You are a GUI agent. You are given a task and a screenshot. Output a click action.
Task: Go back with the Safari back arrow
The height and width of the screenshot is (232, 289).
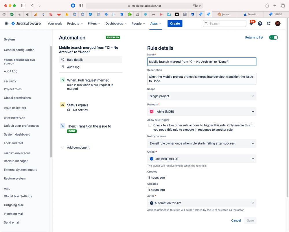[x=32, y=5]
